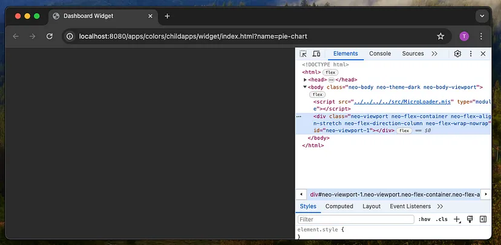Click the new style rule plus icon
The height and width of the screenshot is (245, 501).
pos(457,220)
